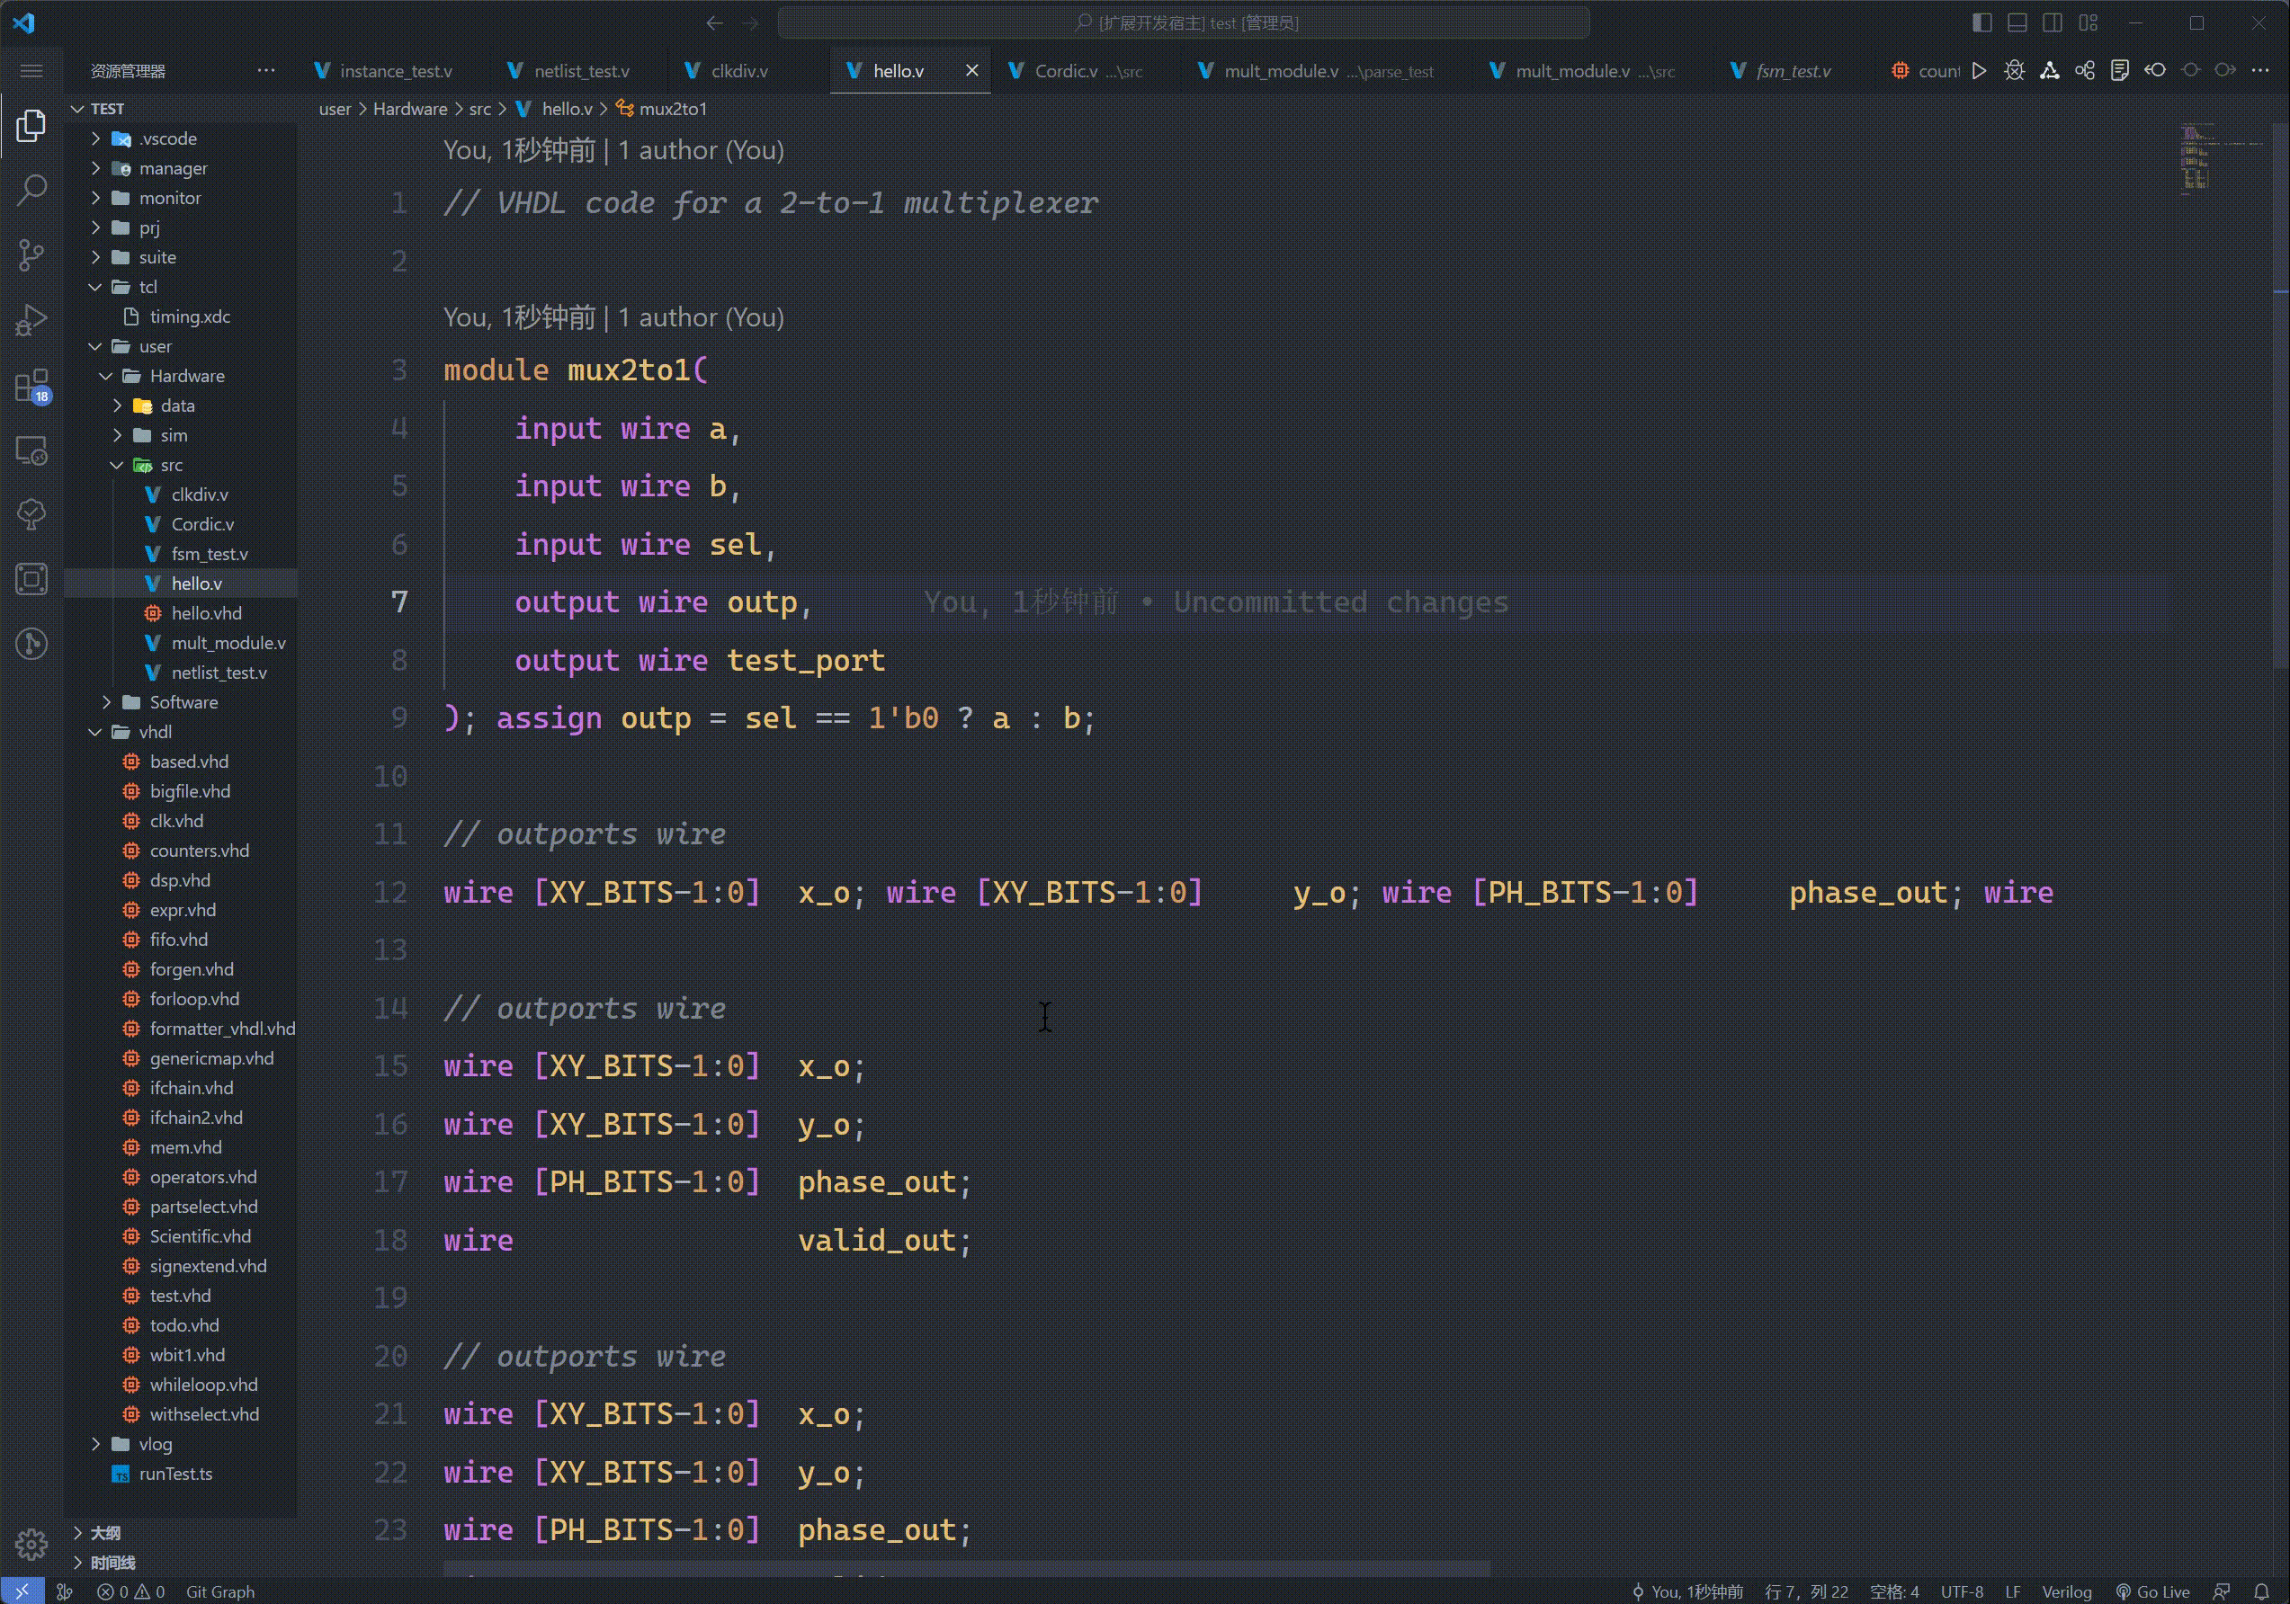The width and height of the screenshot is (2290, 1604).
Task: Open the Manage gear at the bottom of activity bar
Action: coord(31,1544)
